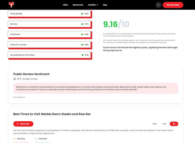
Task: Click the 8.75 Service score
Action: tap(87, 24)
